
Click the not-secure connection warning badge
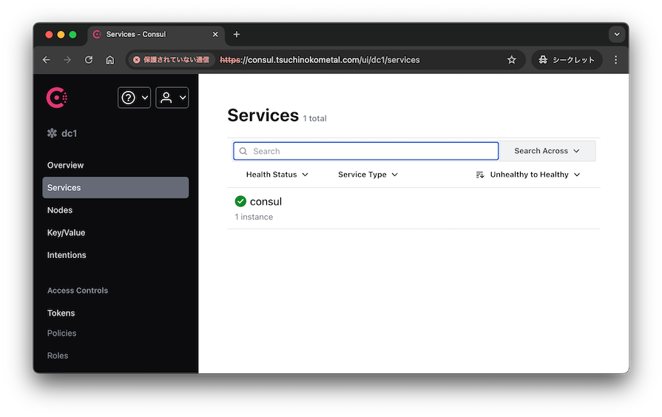coord(172,60)
